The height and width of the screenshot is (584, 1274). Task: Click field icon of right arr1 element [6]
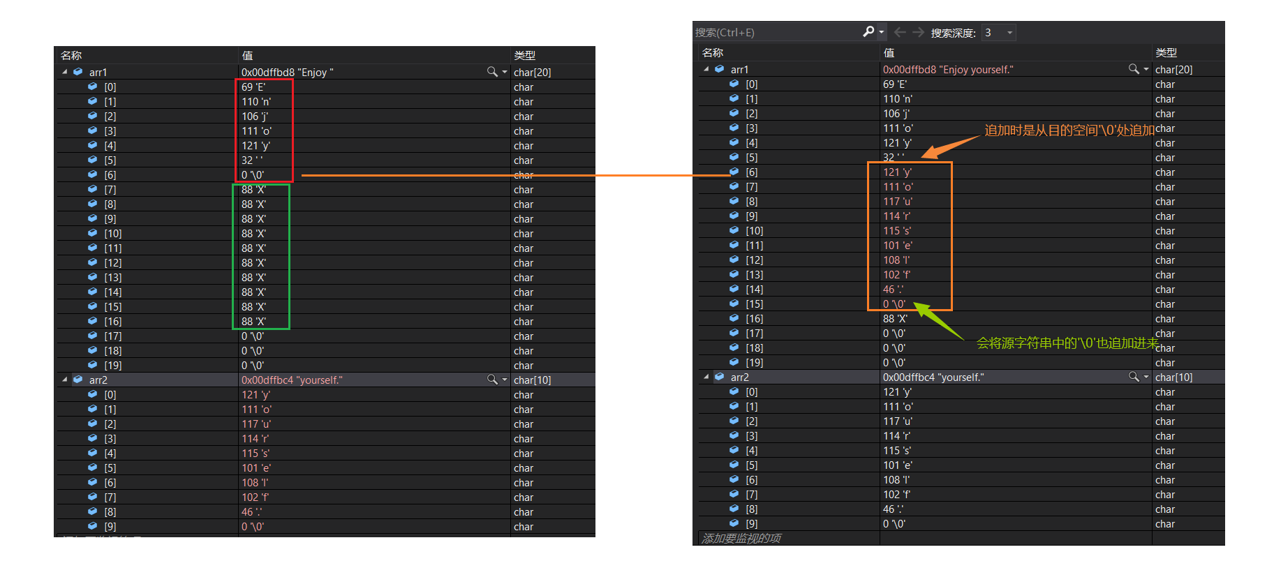pos(734,172)
